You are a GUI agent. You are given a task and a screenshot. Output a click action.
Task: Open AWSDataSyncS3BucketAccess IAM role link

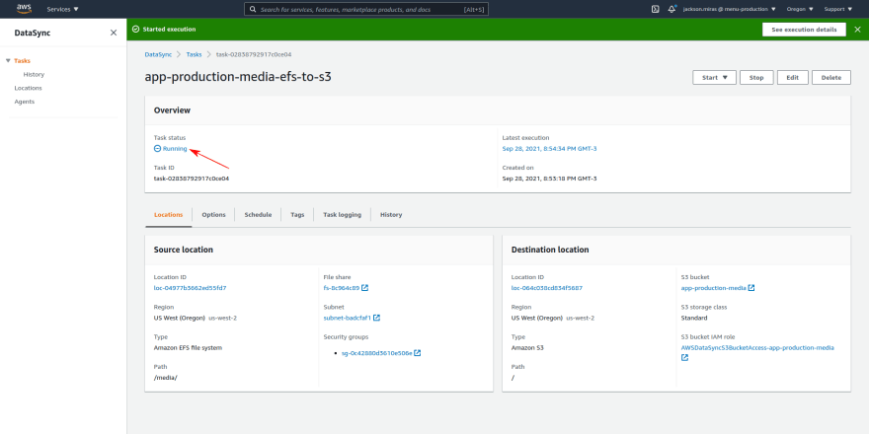(x=757, y=347)
